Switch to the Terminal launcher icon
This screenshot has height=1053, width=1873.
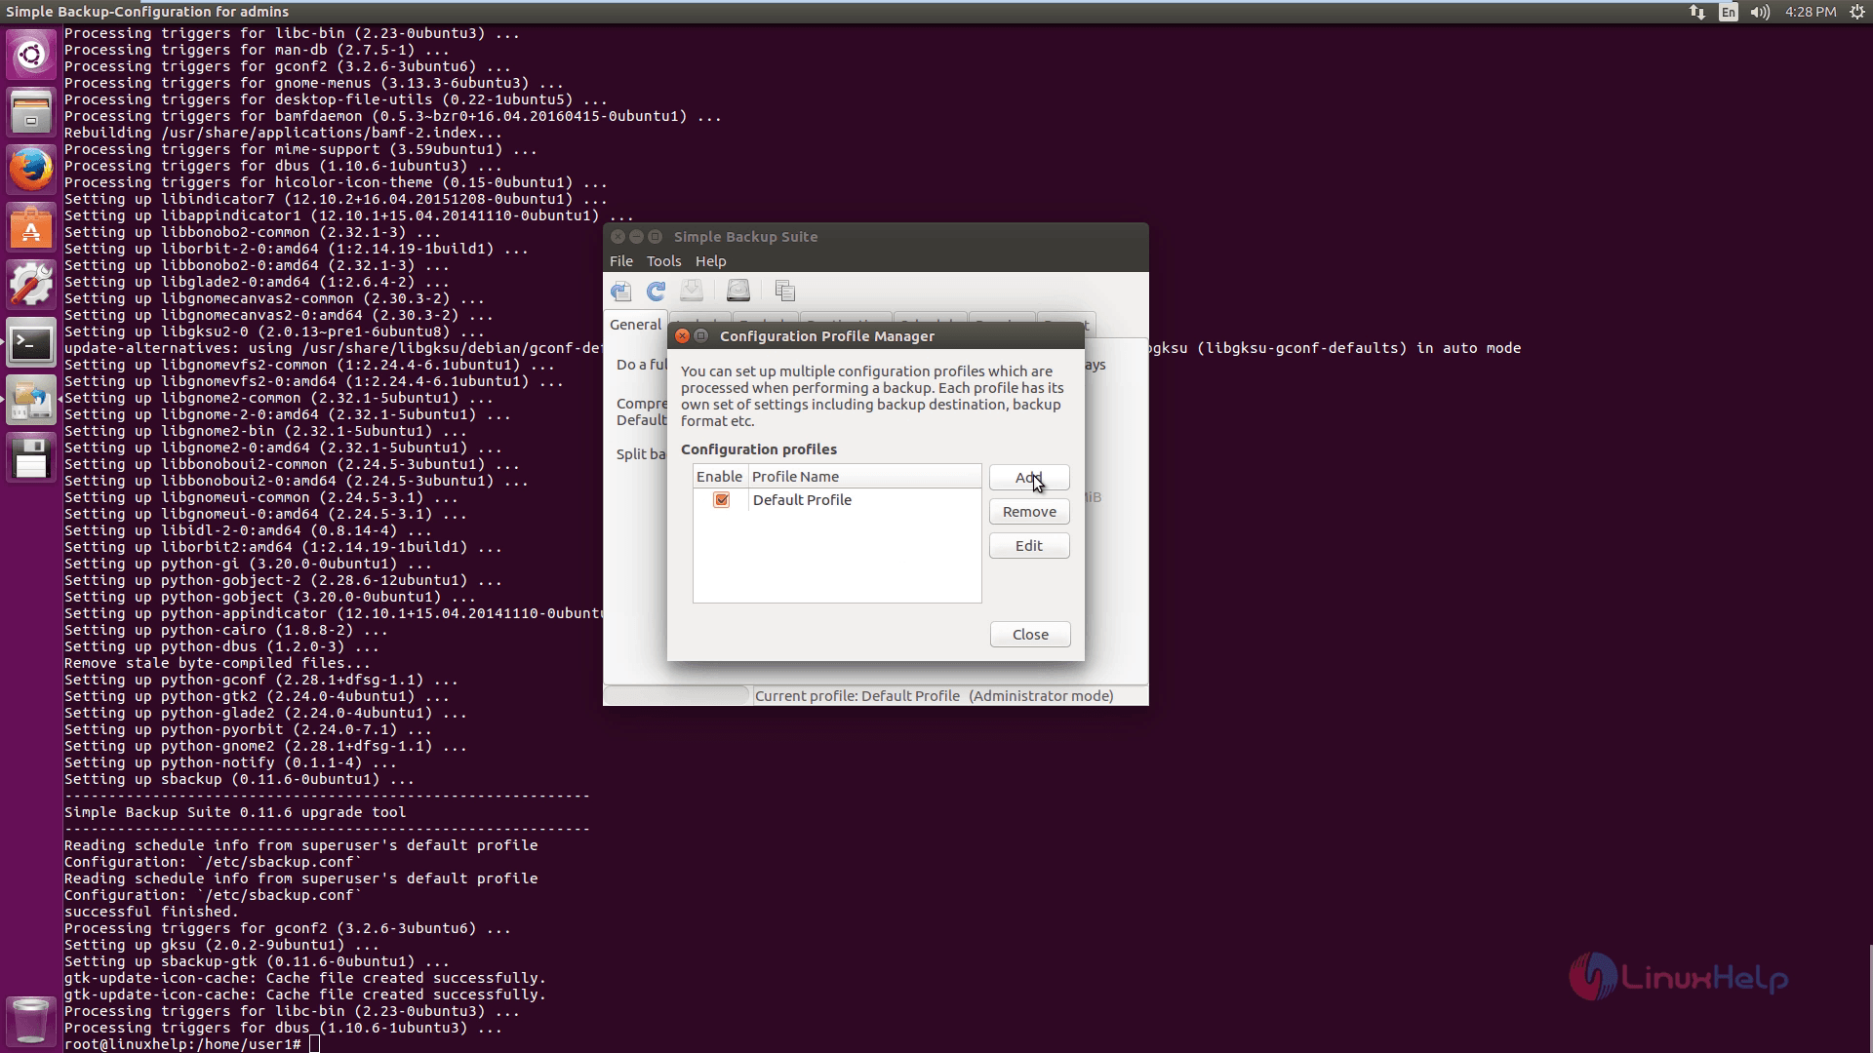[31, 343]
